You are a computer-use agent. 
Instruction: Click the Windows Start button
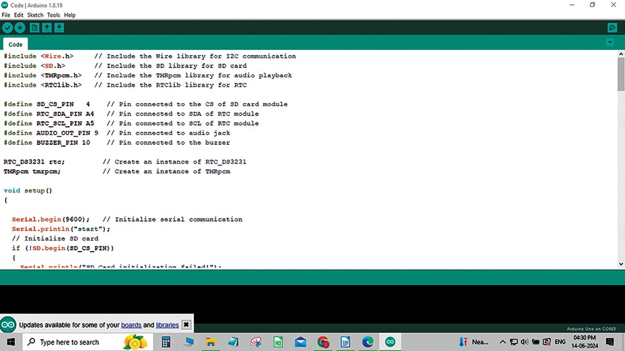pos(11,342)
